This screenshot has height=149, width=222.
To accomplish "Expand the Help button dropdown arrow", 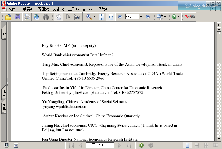I will 178,17.
